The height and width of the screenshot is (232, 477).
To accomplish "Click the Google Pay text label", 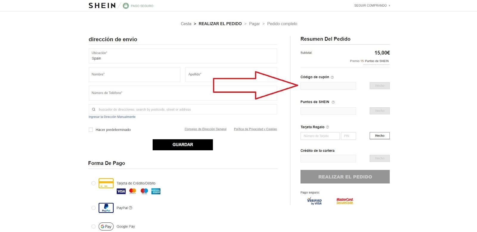I will click(126, 227).
